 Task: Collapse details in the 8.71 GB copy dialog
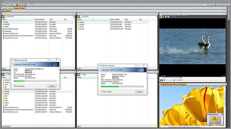[x=19, y=86]
